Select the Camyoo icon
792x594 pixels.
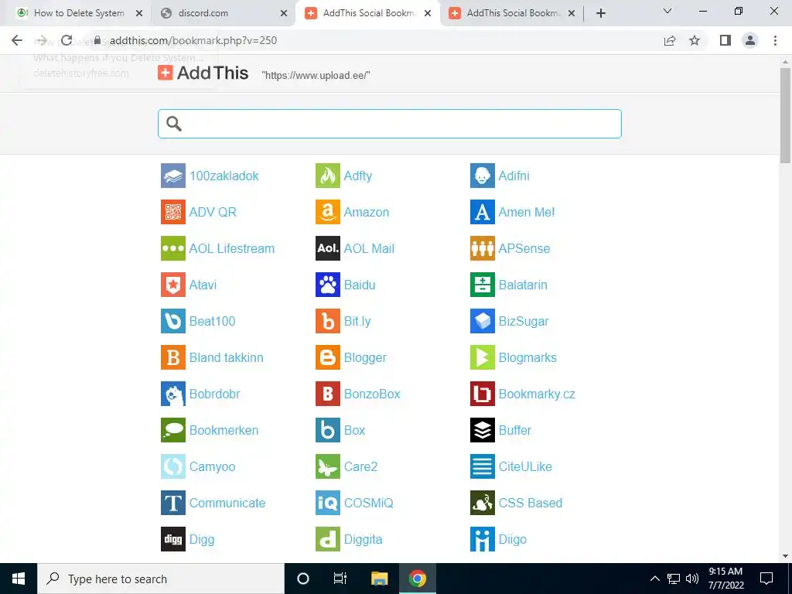click(172, 466)
